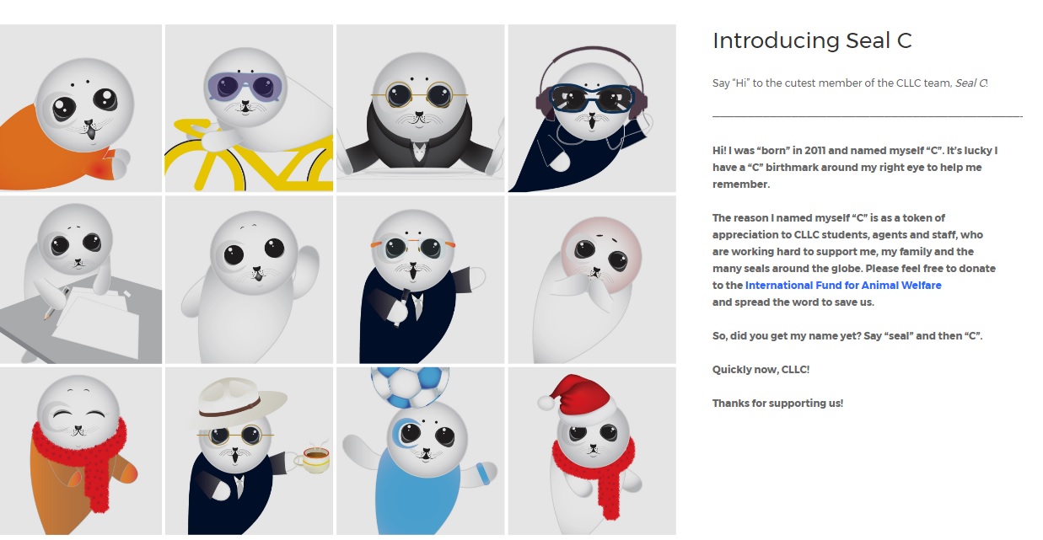
Task: Click the Introducing Seal C heading
Action: 812,40
